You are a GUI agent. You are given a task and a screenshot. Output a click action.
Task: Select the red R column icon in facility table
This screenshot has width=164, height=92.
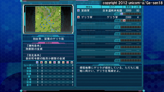point(42,62)
